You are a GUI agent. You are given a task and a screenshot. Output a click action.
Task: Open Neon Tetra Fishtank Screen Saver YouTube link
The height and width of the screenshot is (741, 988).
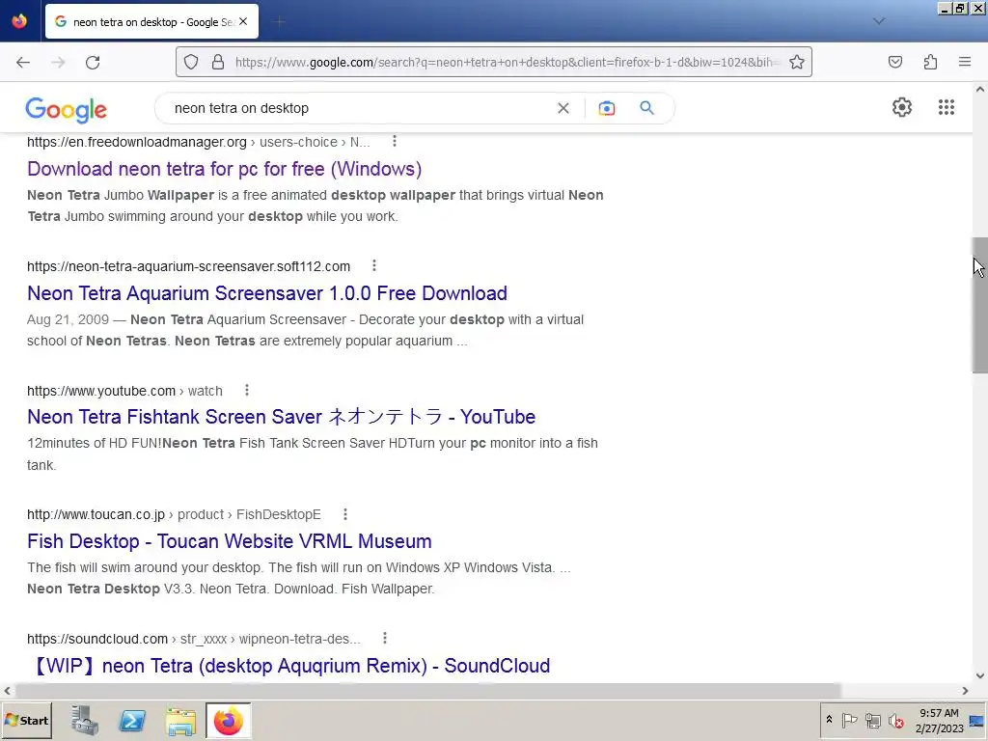[x=281, y=417]
